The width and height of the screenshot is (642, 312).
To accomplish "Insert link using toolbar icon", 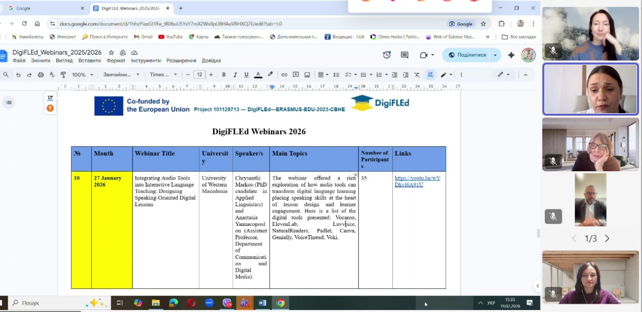I will tap(284, 75).
